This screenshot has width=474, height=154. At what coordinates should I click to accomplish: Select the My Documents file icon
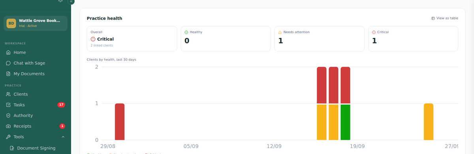pyautogui.click(x=9, y=74)
